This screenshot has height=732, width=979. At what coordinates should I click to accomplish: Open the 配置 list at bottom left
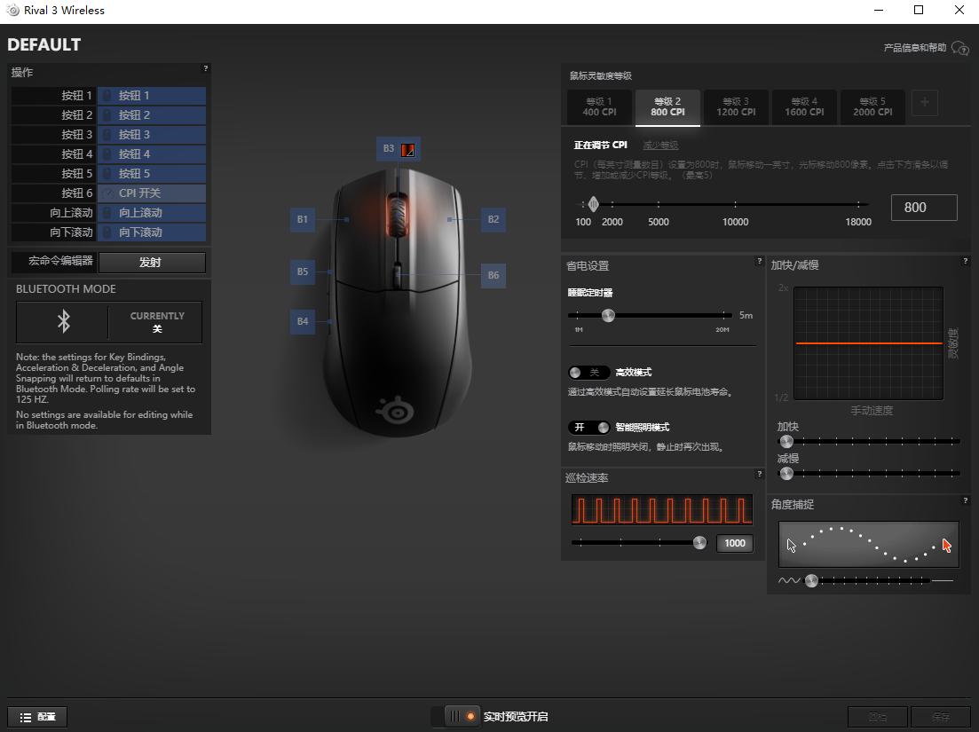tap(36, 716)
